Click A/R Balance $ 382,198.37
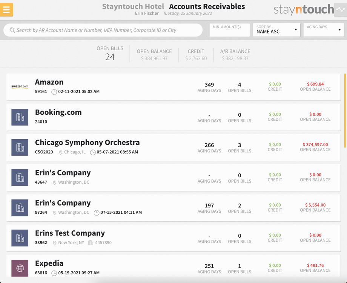 click(x=235, y=58)
